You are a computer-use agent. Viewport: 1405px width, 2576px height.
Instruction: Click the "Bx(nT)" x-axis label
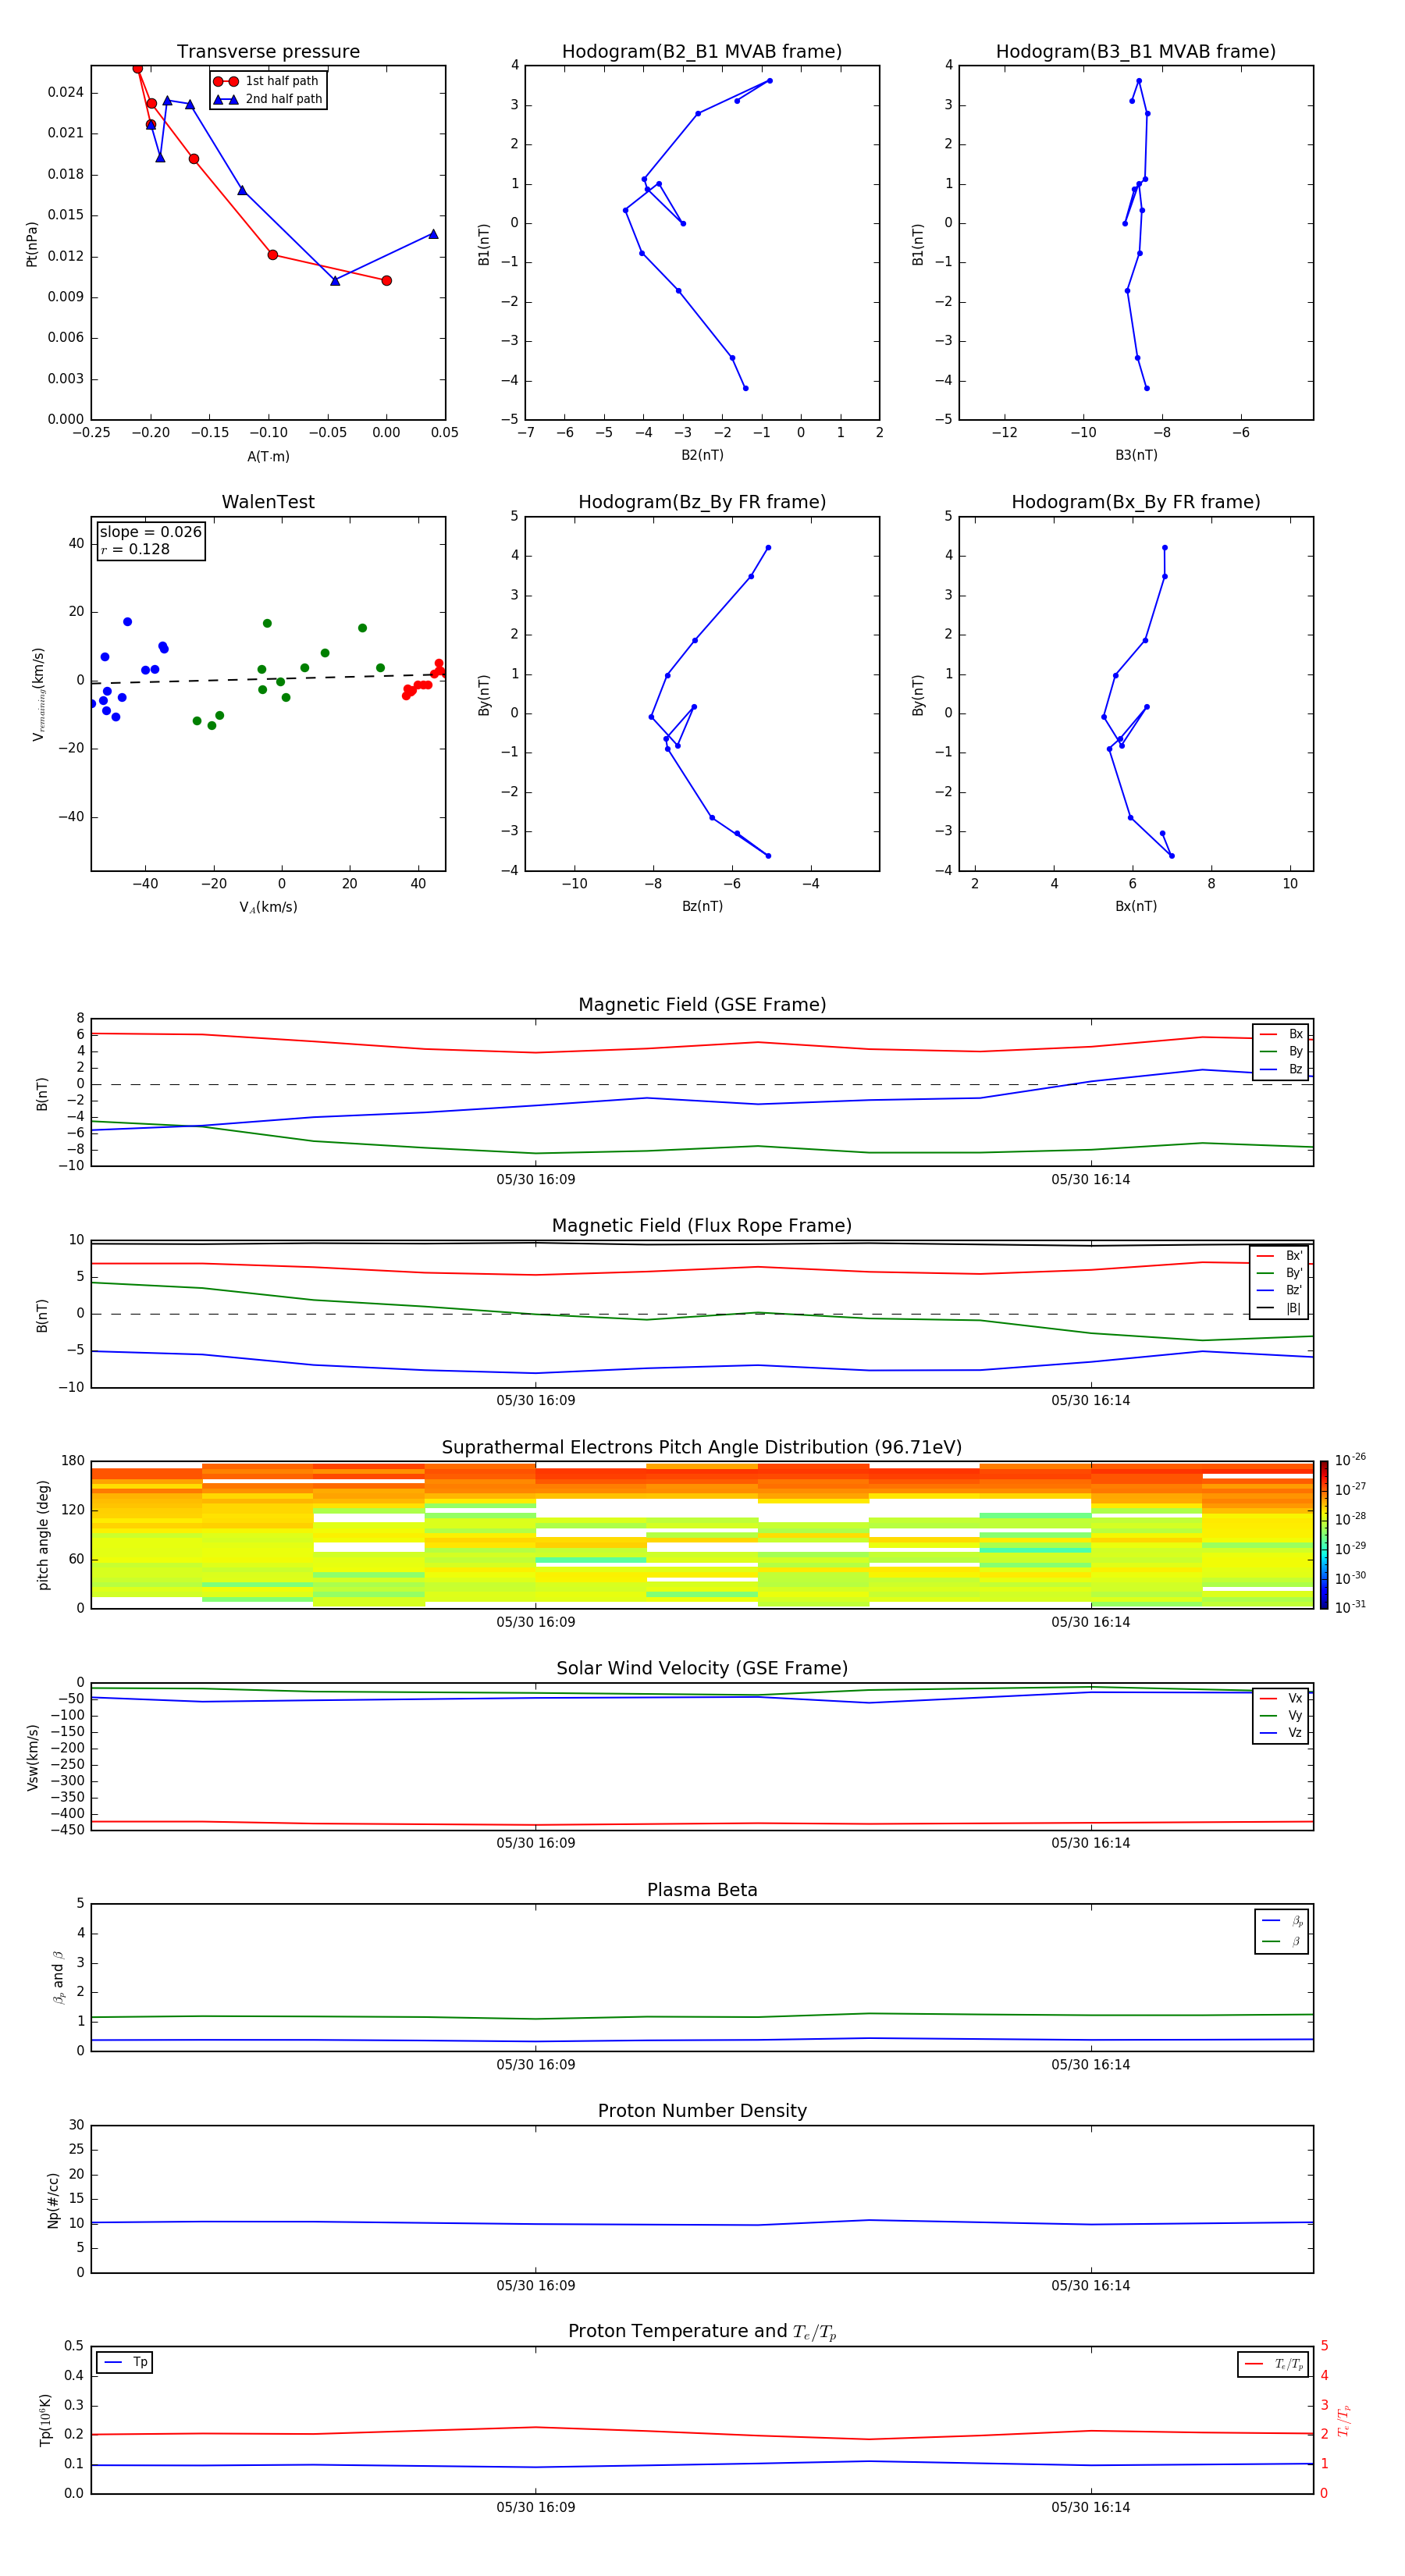(x=1136, y=906)
